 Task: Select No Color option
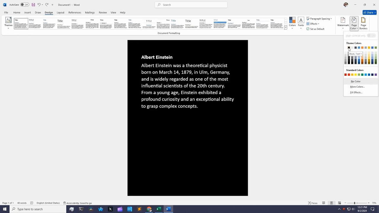(361, 81)
